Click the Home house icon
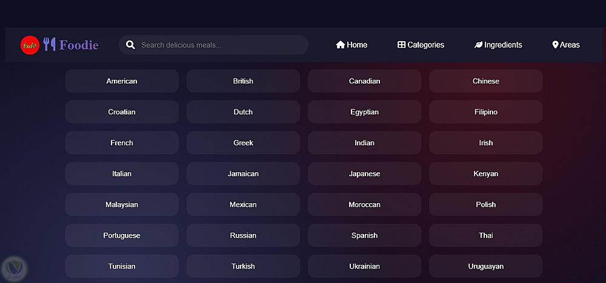Screen dimensions: 606x283 (341, 45)
